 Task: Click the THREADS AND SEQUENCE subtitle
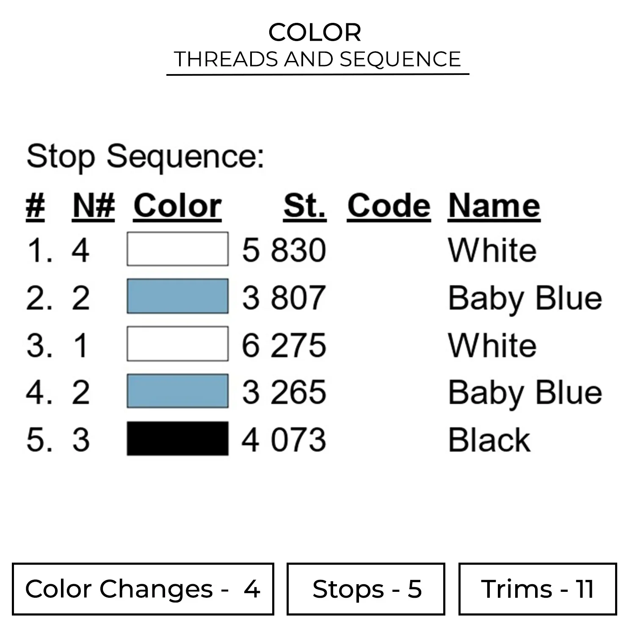click(317, 59)
